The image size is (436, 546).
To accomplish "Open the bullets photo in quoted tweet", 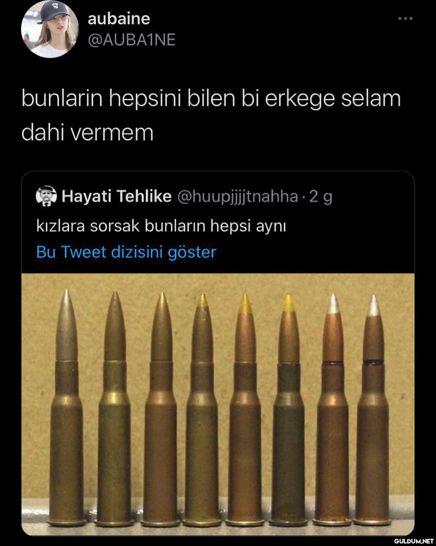I will (218, 404).
